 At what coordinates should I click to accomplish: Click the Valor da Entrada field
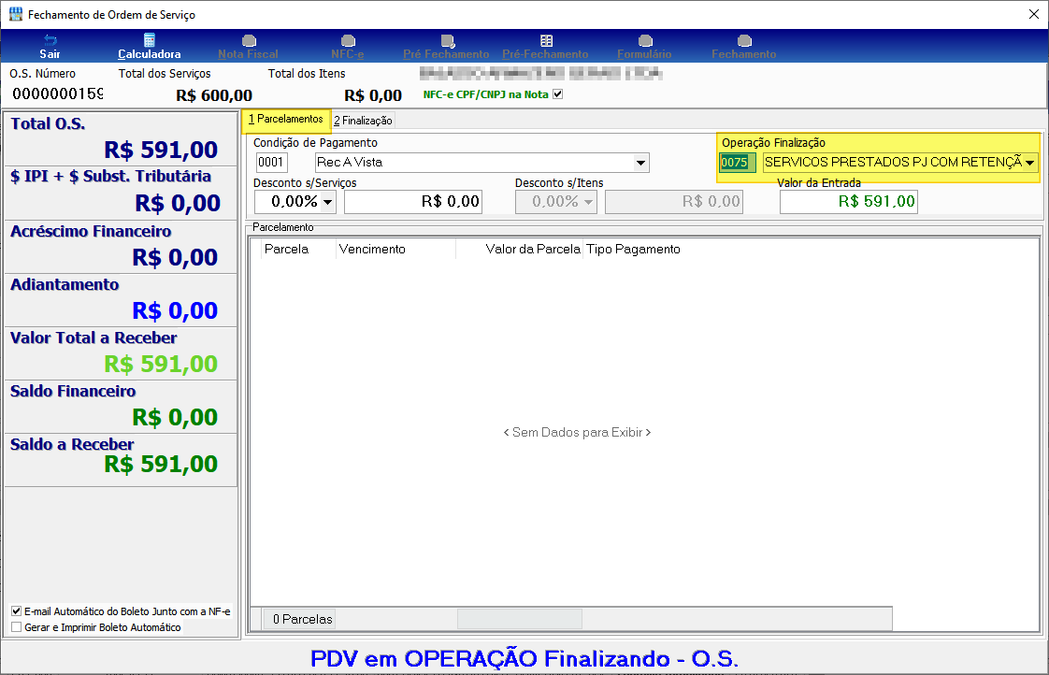pos(848,201)
